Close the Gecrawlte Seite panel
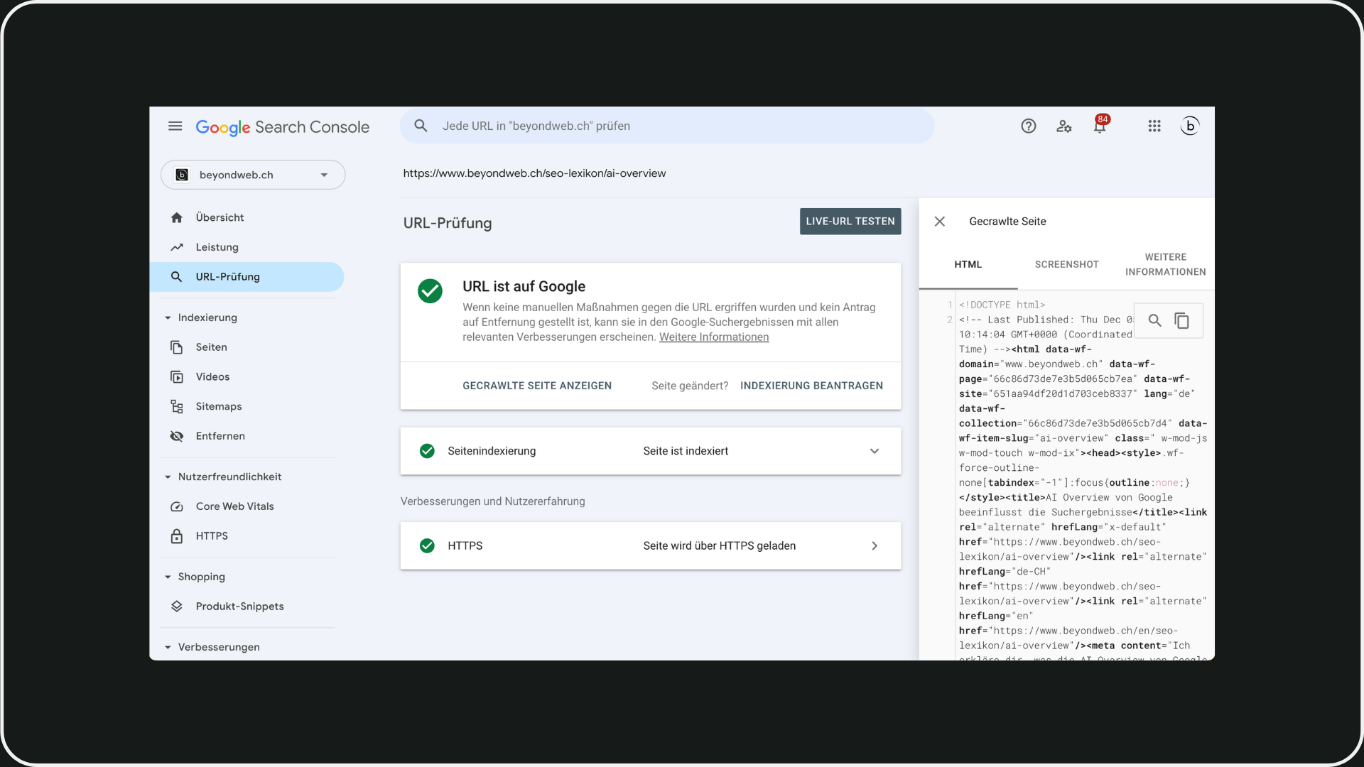 [x=939, y=222]
